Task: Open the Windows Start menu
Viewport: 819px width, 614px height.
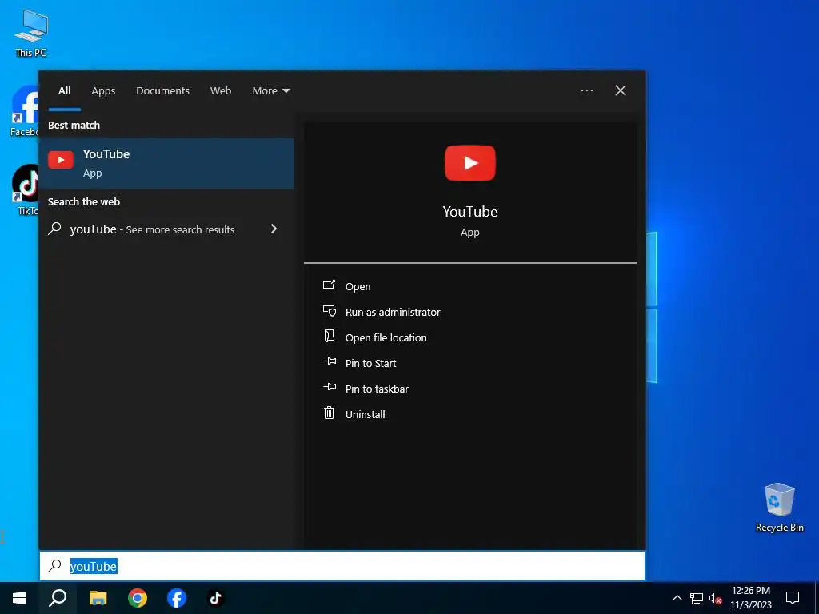Action: pyautogui.click(x=19, y=598)
